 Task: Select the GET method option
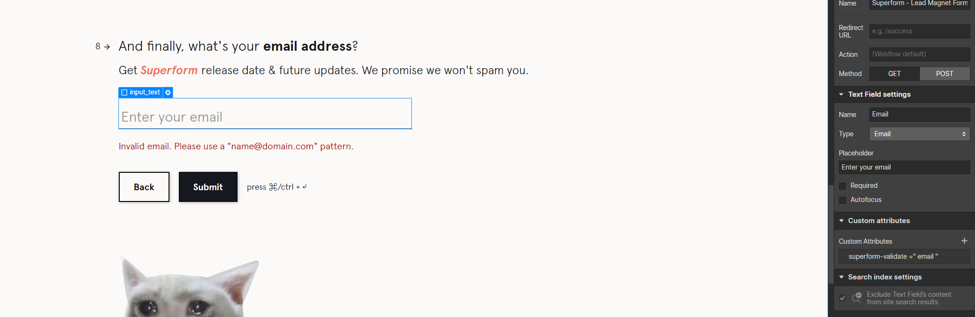click(894, 74)
